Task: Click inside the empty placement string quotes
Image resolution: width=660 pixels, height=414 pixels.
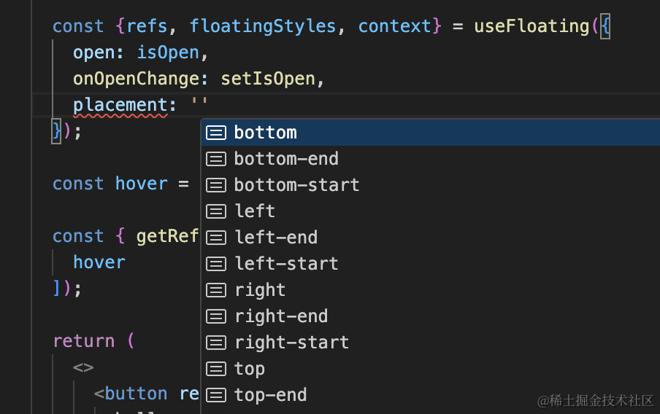Action: click(x=200, y=105)
